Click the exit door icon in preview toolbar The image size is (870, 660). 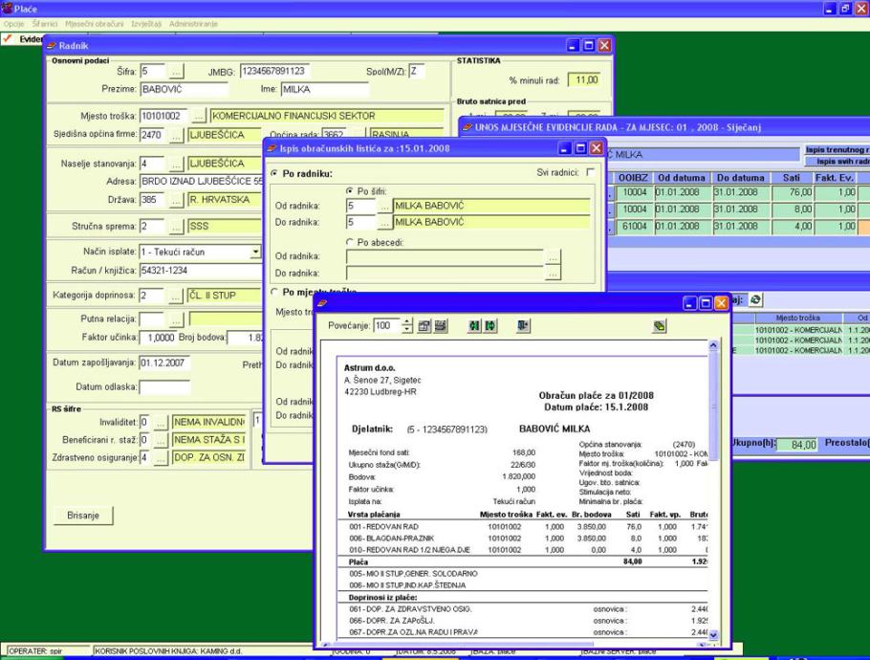click(523, 326)
